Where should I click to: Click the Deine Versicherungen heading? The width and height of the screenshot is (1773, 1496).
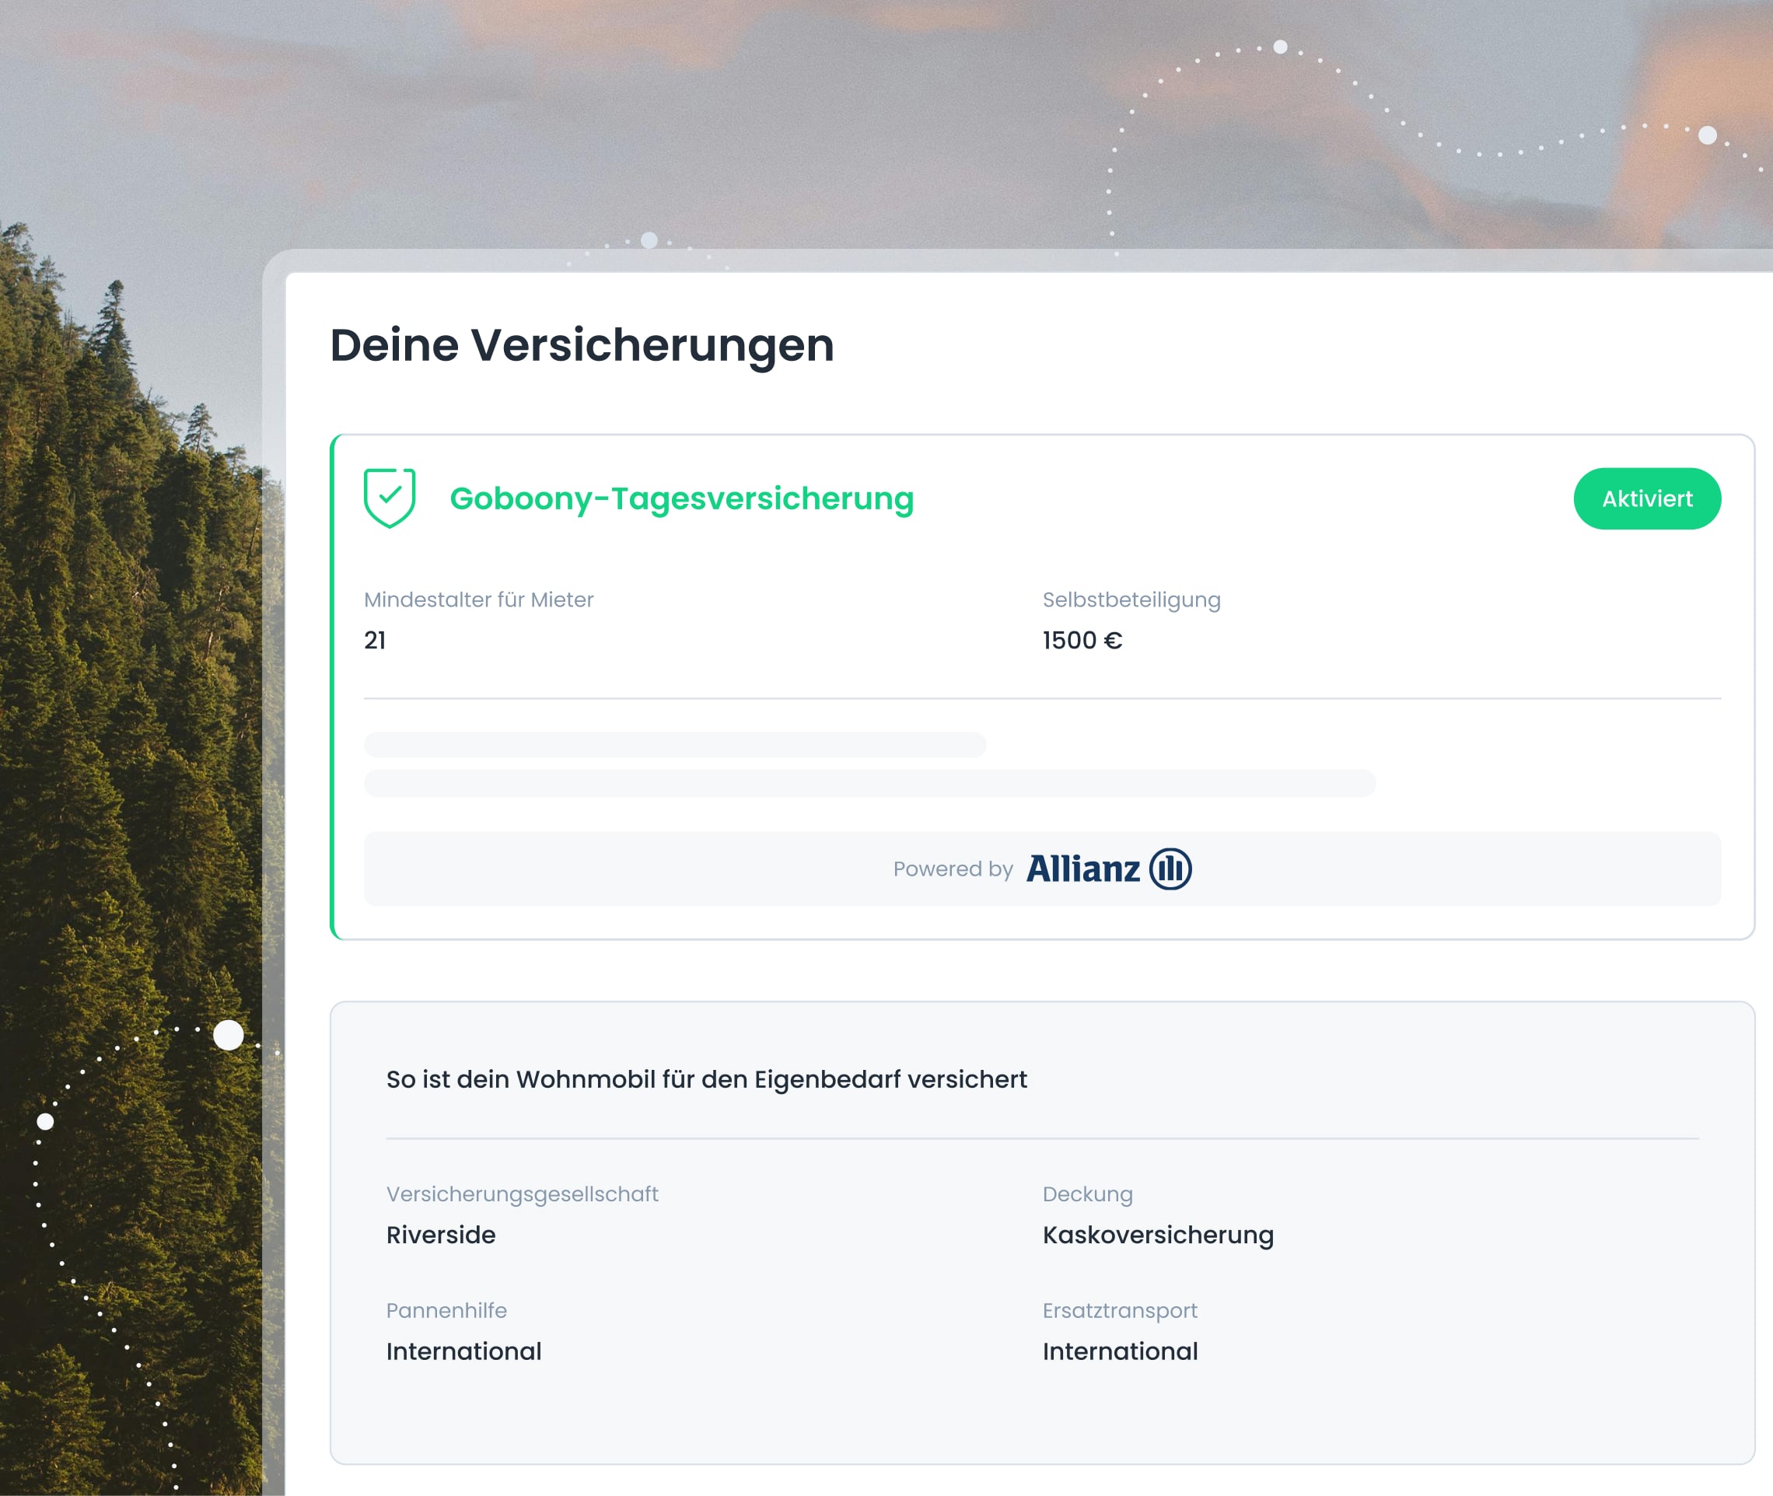(x=582, y=345)
